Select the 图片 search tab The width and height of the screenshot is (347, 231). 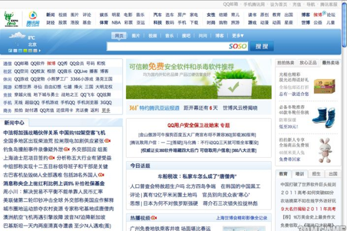136,36
